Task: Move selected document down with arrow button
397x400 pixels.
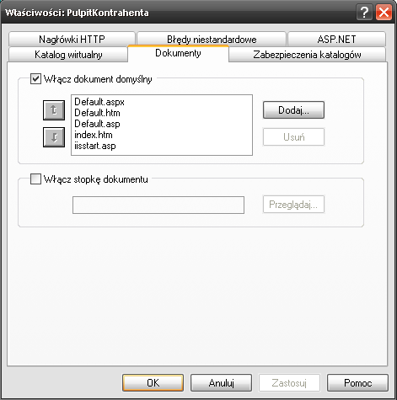Action: tap(54, 137)
